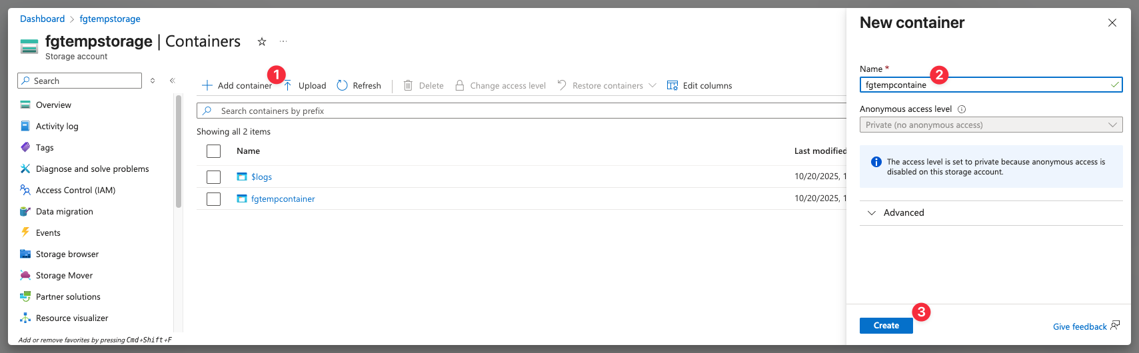The height and width of the screenshot is (353, 1139).
Task: Click the Access Control (IAM) icon
Action: pyautogui.click(x=25, y=190)
